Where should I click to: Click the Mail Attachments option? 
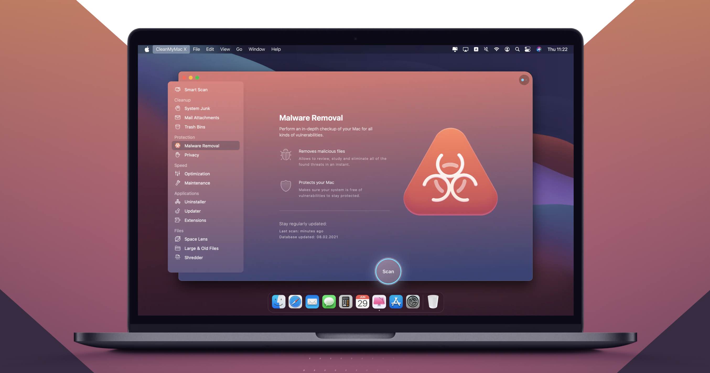(202, 117)
